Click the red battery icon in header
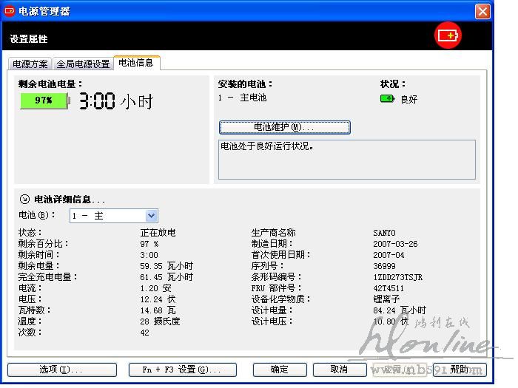 (x=448, y=35)
